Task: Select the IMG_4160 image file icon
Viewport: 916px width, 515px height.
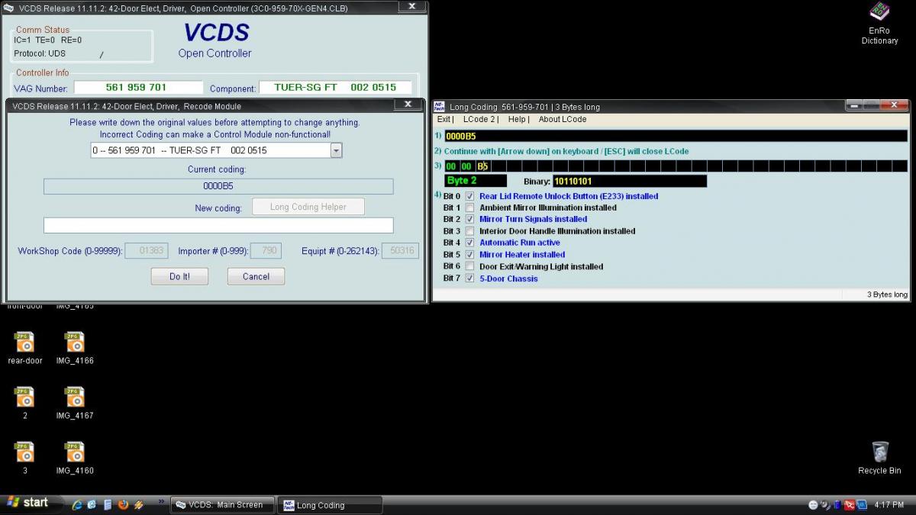Action: tap(75, 458)
